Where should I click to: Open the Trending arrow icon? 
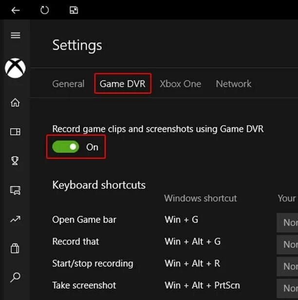(x=16, y=219)
